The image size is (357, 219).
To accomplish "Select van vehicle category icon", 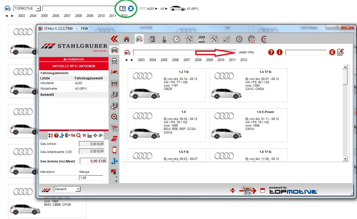I will click(x=114, y=61).
